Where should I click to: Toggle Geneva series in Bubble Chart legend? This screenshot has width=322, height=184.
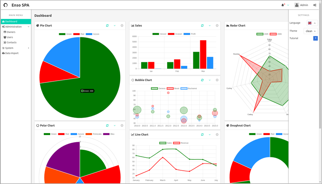pos(158,89)
